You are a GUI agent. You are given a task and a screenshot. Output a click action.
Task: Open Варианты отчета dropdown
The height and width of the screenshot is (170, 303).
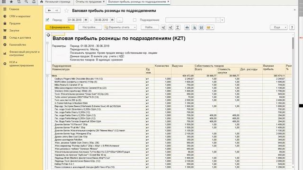(120, 27)
